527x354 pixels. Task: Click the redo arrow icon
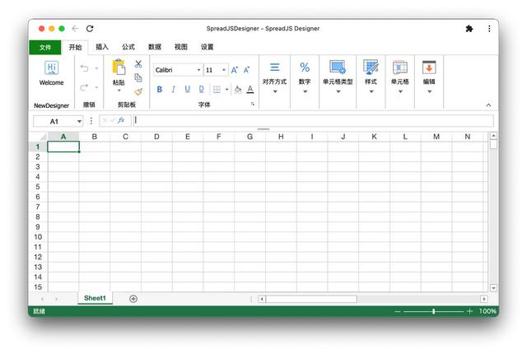tap(84, 87)
